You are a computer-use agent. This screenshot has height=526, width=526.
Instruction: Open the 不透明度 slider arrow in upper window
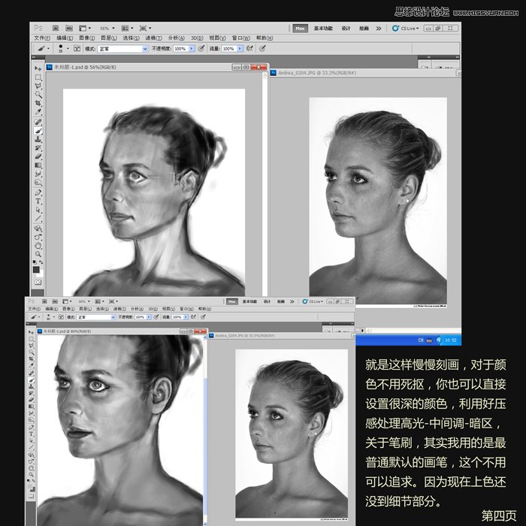tap(192, 49)
